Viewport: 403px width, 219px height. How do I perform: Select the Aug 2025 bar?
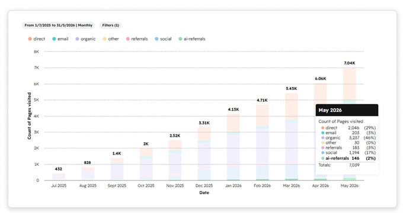click(x=88, y=174)
